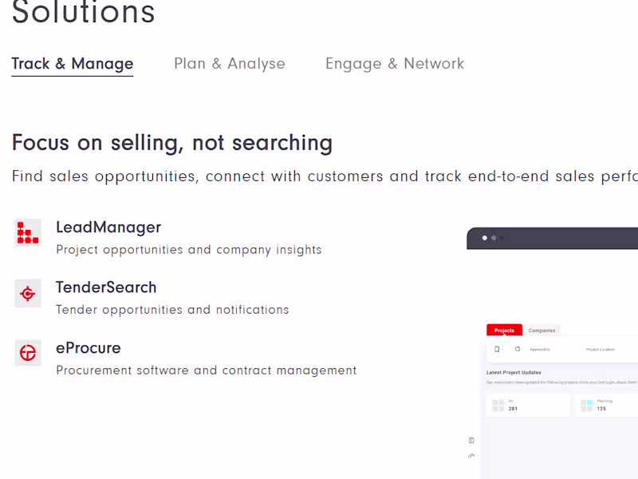Open the Engage & Network tab
The height and width of the screenshot is (479, 638).
pos(395,64)
